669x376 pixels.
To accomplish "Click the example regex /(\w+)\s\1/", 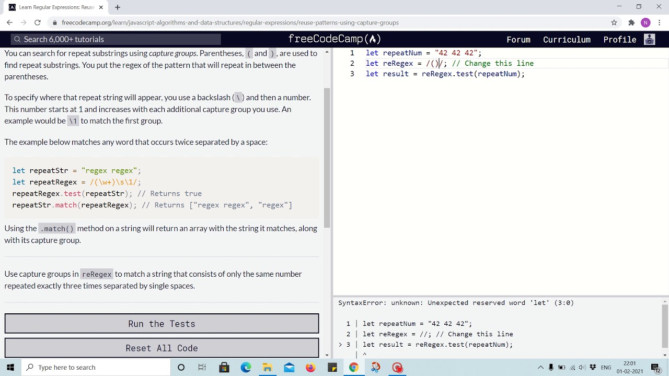I will [x=113, y=182].
